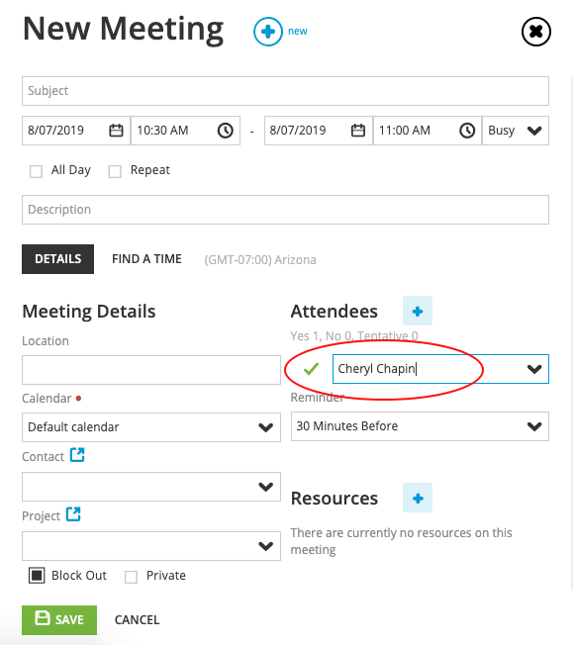
Task: Open the start time clock picker
Action: pyautogui.click(x=225, y=131)
